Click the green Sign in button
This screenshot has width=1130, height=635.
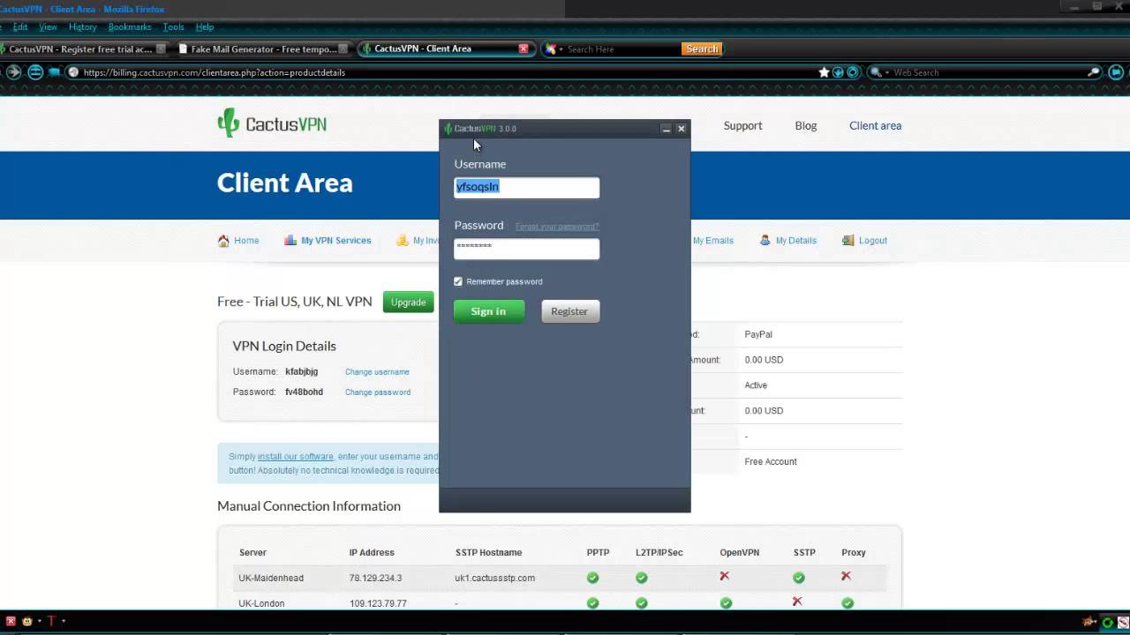[489, 311]
